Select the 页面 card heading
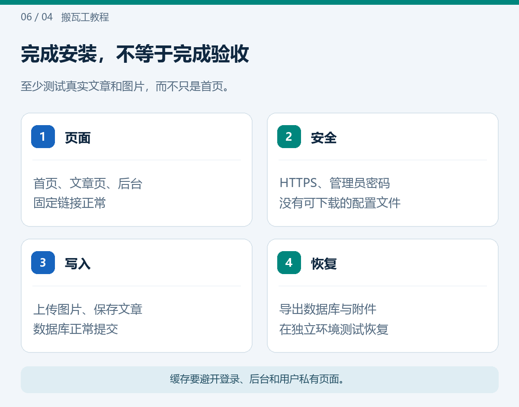 pos(77,138)
